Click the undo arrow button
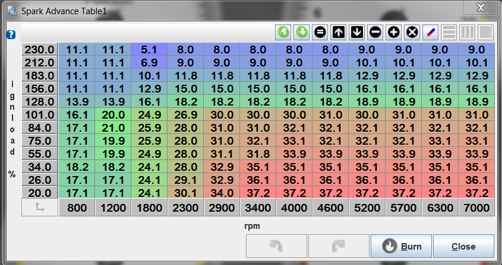The height and width of the screenshot is (265, 502). 276,246
